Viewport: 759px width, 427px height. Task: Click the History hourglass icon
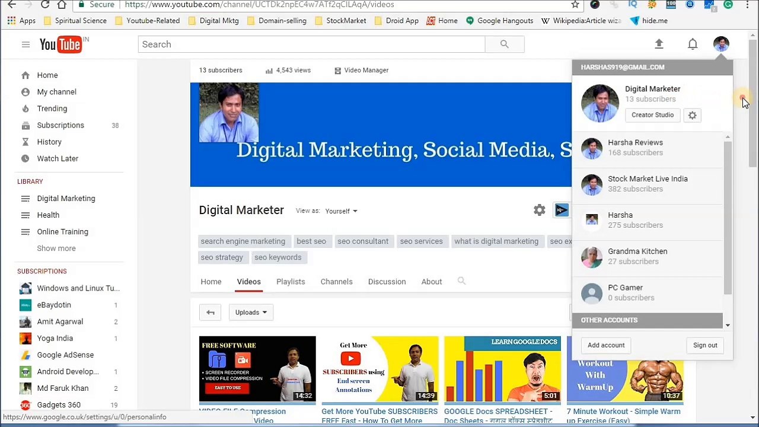(25, 142)
